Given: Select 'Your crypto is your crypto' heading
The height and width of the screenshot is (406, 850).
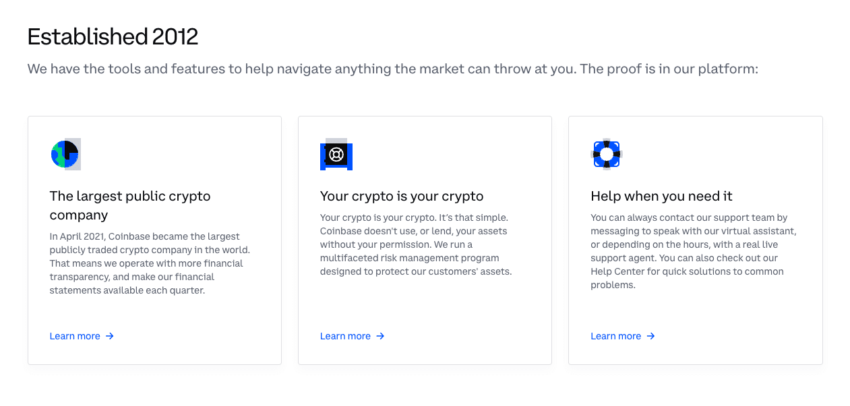Looking at the screenshot, I should point(402,196).
